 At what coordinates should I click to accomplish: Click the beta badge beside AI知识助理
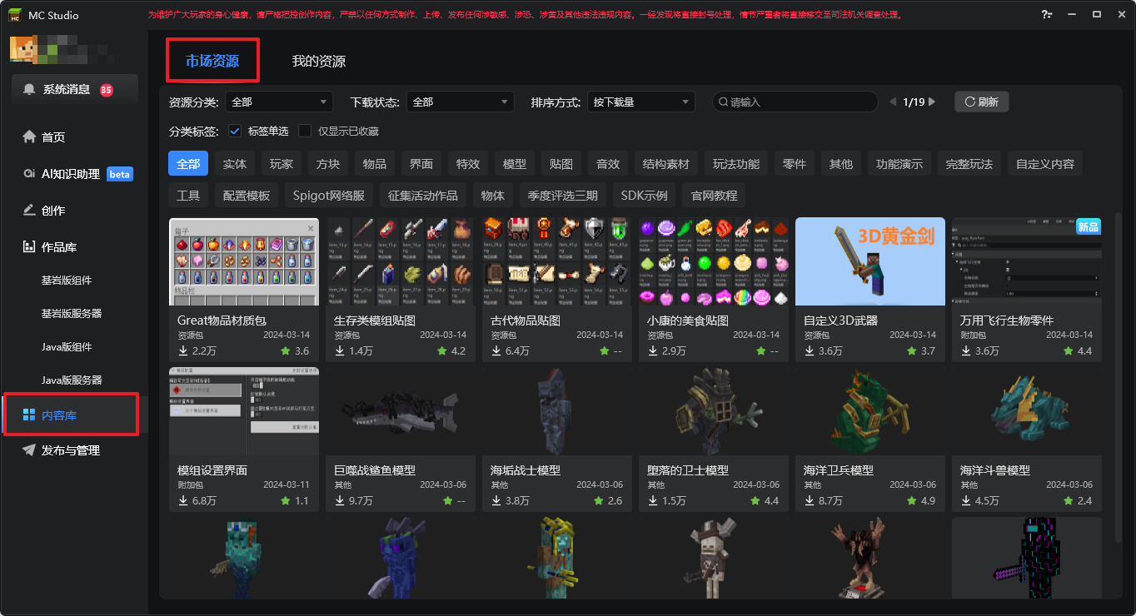tap(120, 174)
